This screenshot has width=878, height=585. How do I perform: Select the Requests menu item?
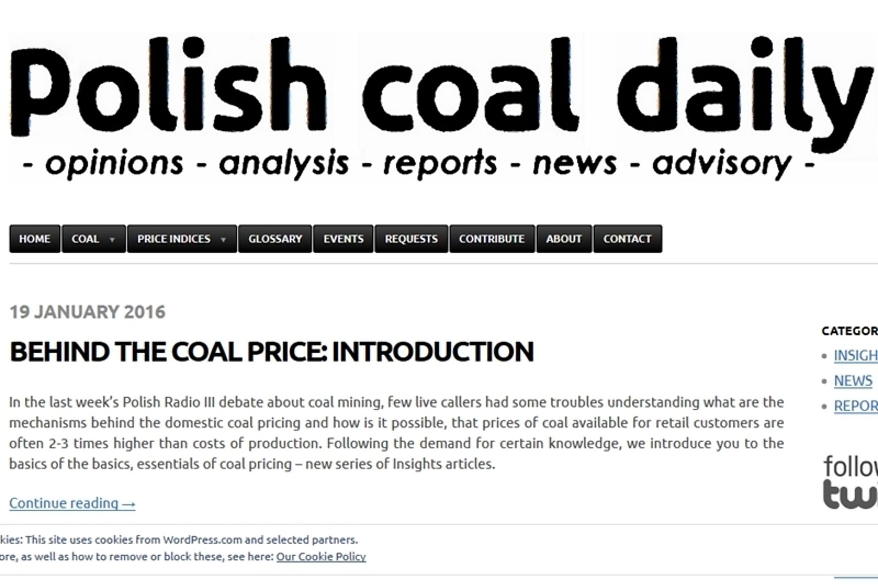tap(411, 239)
